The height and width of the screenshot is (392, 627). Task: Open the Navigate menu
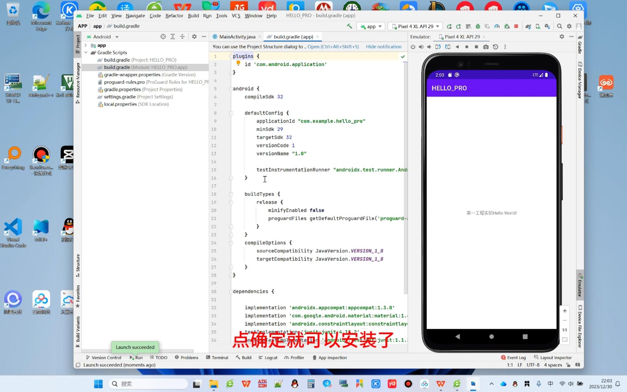click(x=135, y=16)
